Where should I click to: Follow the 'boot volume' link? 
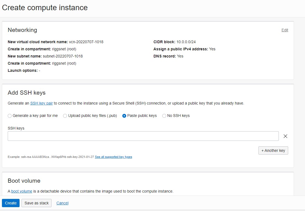click(21, 191)
